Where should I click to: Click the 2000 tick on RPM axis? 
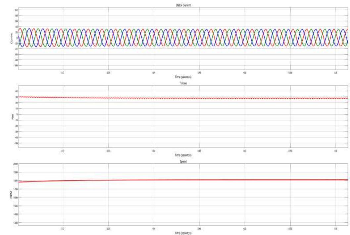coord(16,164)
